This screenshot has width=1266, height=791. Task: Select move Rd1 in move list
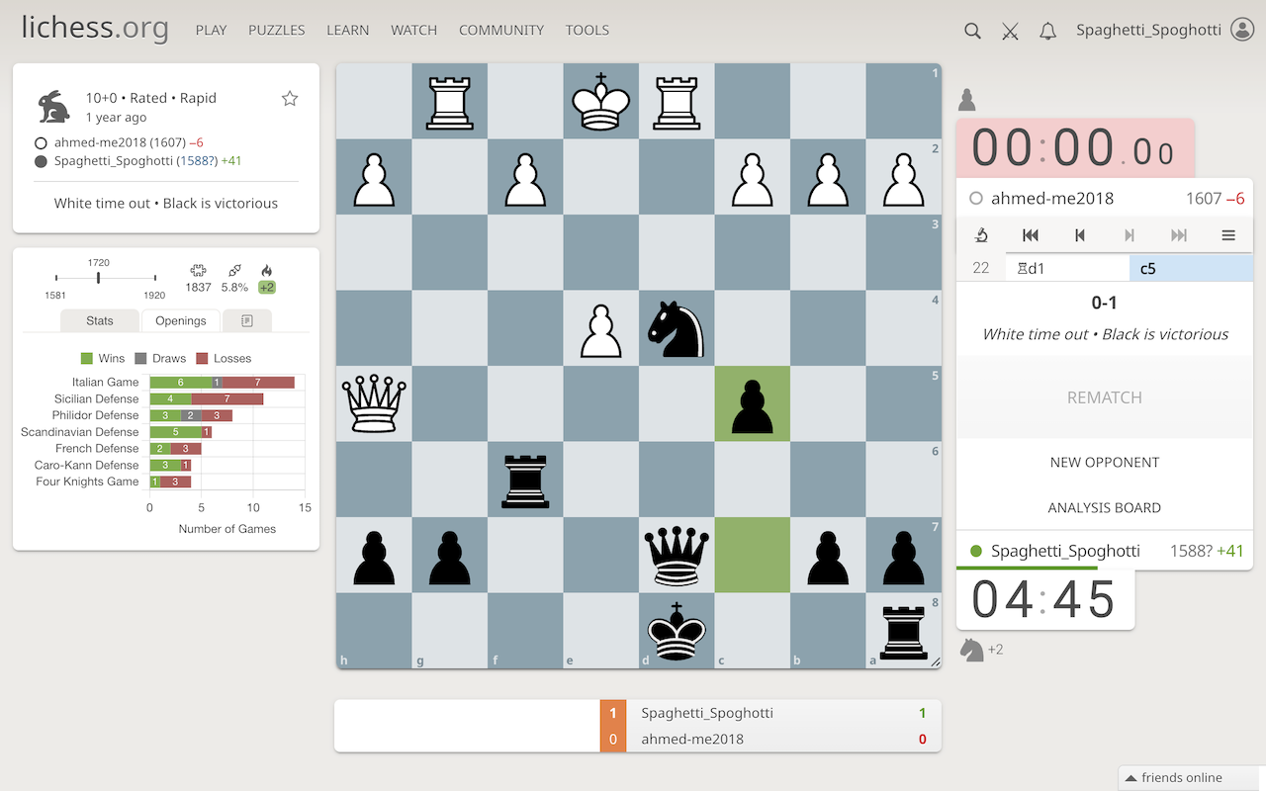click(x=1067, y=268)
